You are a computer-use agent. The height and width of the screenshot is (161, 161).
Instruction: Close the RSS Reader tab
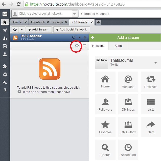click(91, 22)
